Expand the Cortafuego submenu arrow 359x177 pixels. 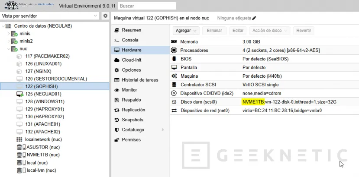pyautogui.click(x=163, y=130)
